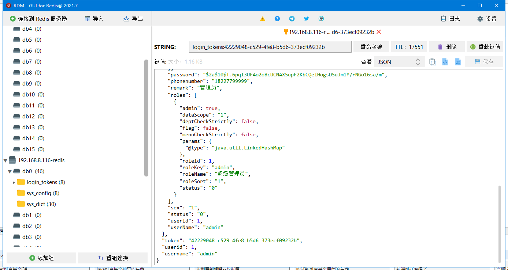Select db14 database icon

pyautogui.click(x=17, y=138)
